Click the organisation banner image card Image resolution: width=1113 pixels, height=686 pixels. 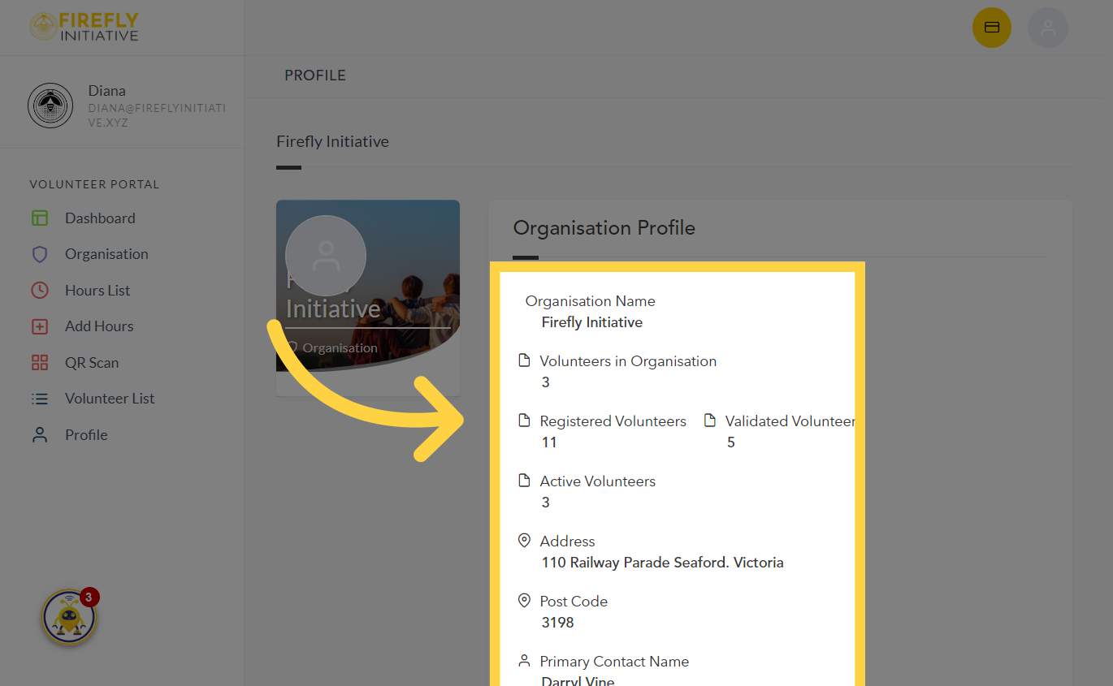point(368,298)
